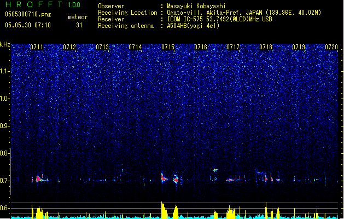Click the meteor count value 31
Screen dimensions: 344x219
coord(79,25)
